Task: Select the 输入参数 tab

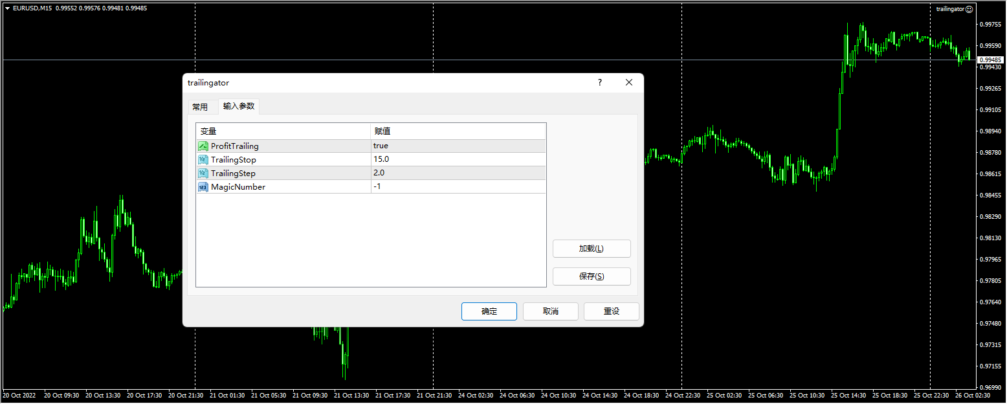Action: pyautogui.click(x=239, y=106)
